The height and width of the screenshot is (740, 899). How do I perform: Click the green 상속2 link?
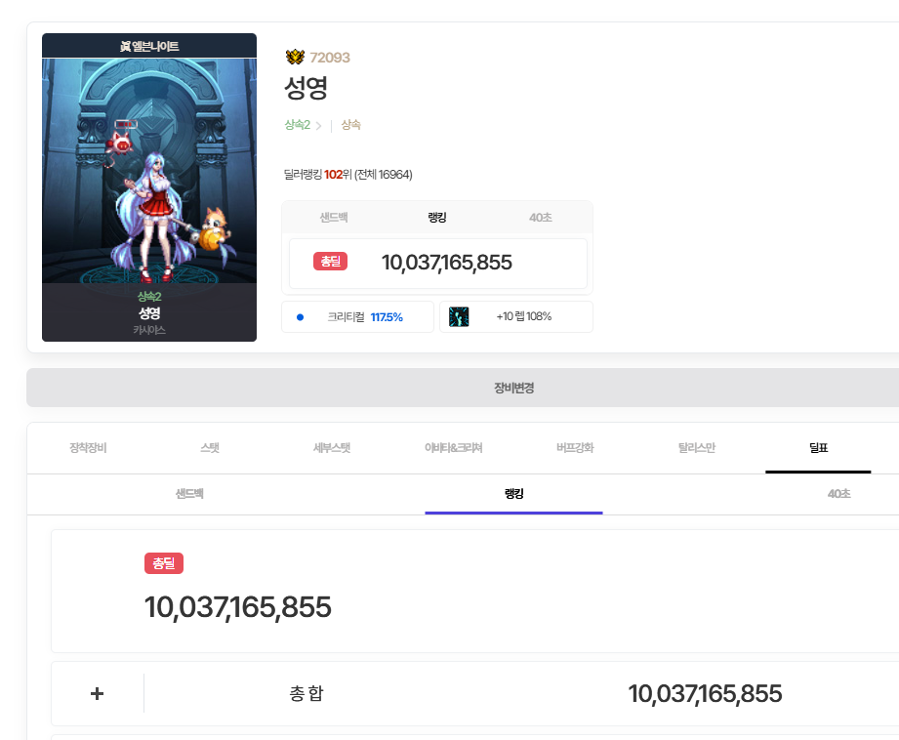[x=297, y=125]
